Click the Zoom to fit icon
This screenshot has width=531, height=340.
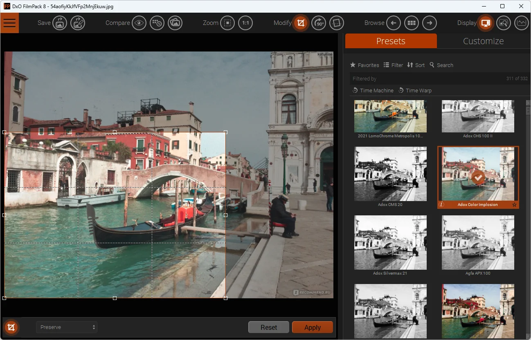(227, 23)
